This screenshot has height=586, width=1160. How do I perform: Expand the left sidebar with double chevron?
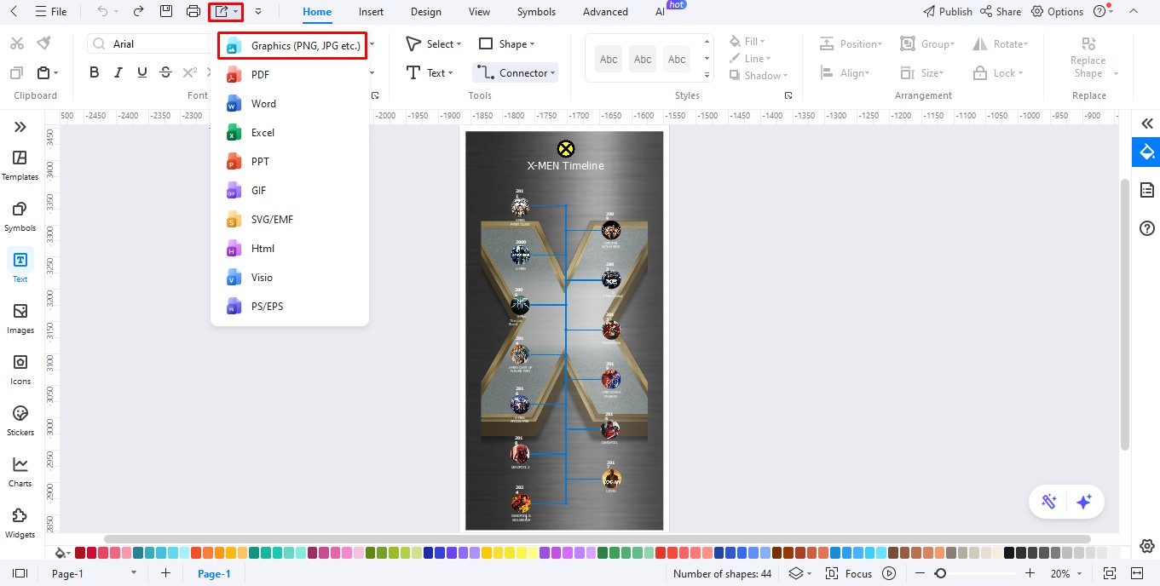tap(20, 127)
